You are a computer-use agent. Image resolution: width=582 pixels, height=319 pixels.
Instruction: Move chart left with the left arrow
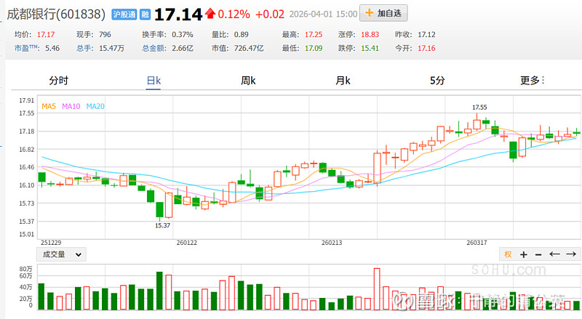coord(554,254)
